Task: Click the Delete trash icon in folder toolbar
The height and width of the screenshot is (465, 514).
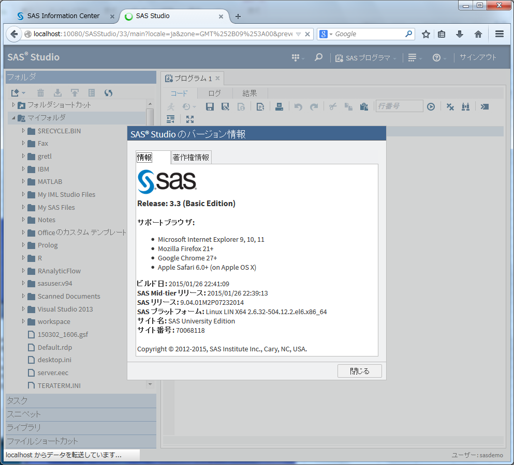Action: 40,93
